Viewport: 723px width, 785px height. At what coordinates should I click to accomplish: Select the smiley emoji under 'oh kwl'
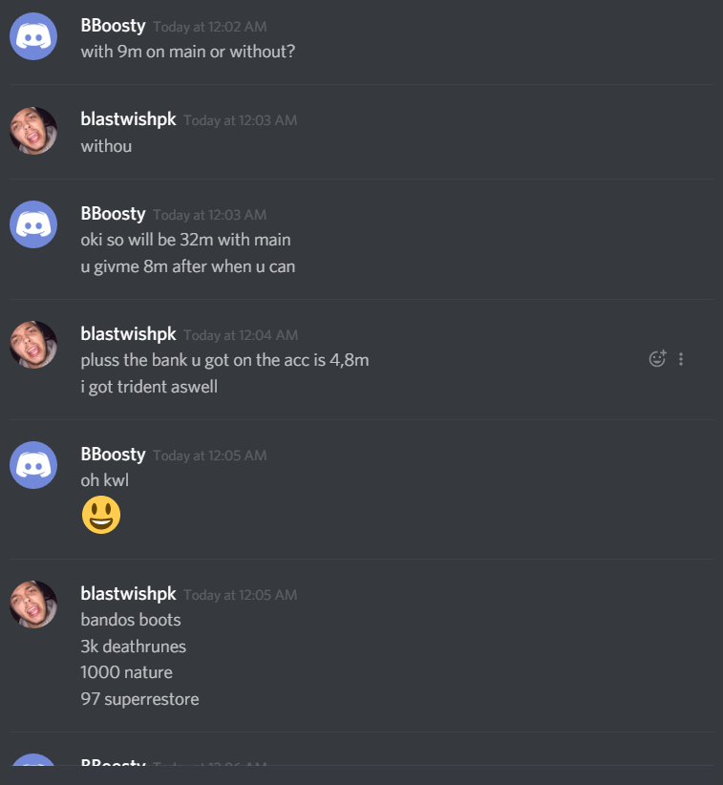[101, 515]
